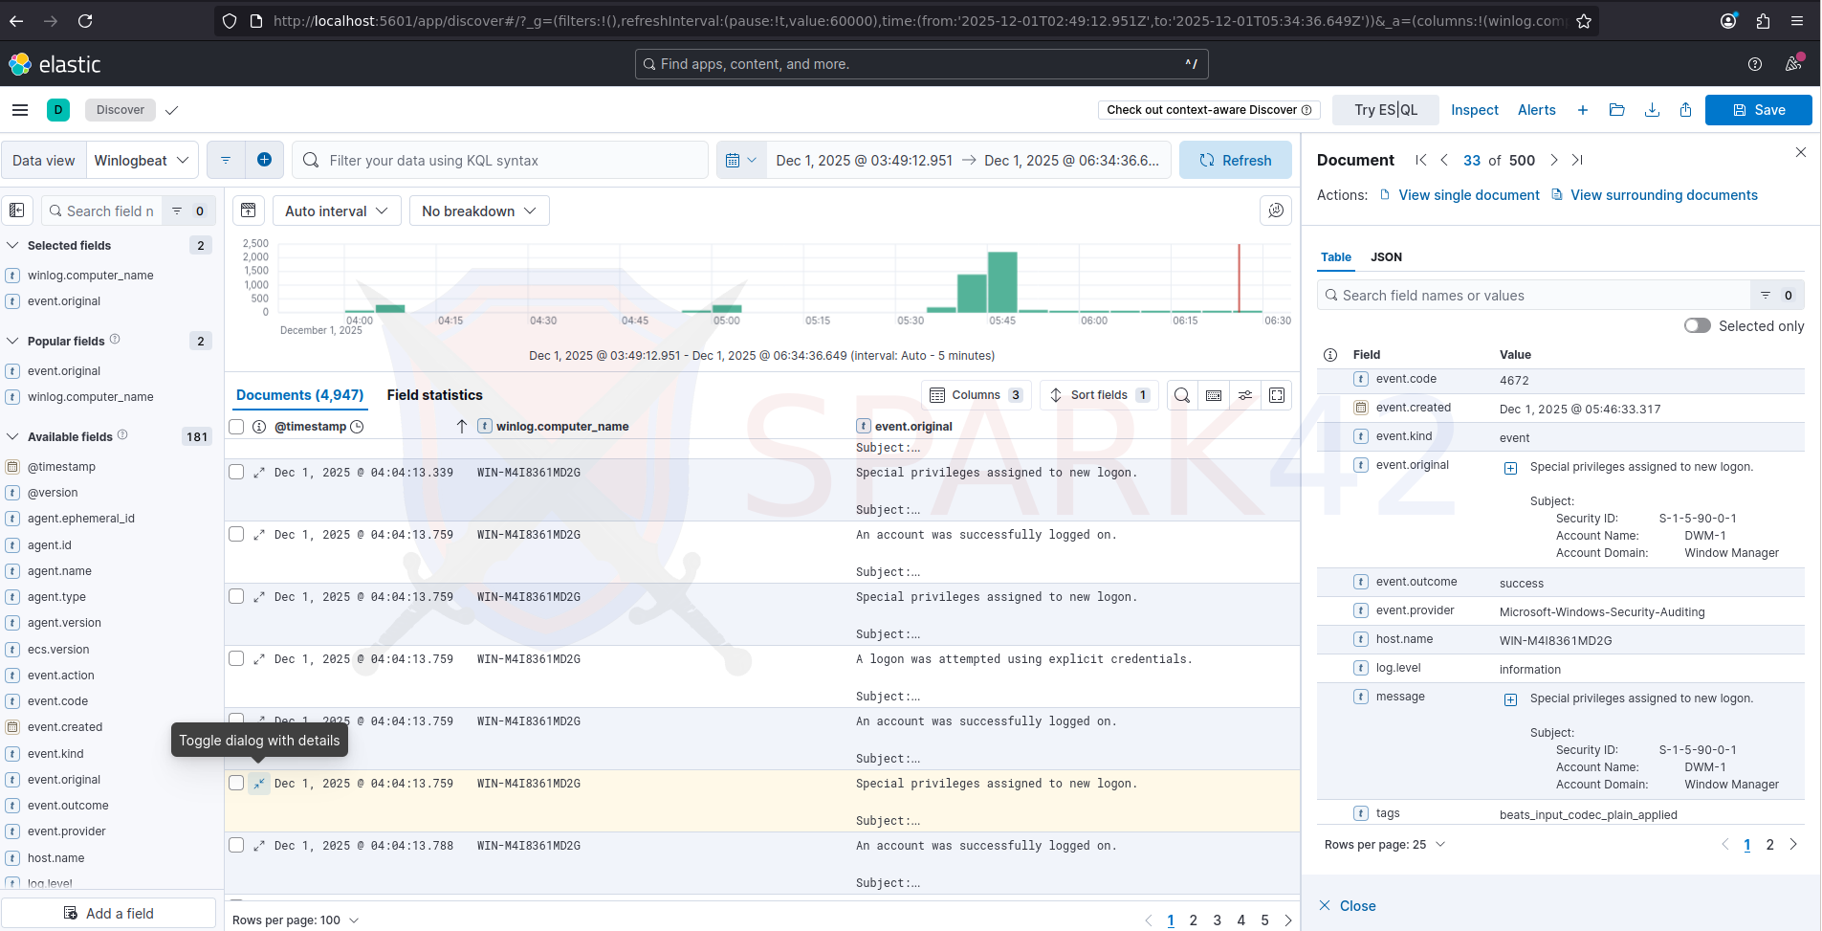The height and width of the screenshot is (931, 1822).
Task: Open the Field statistics tab
Action: coord(434,395)
